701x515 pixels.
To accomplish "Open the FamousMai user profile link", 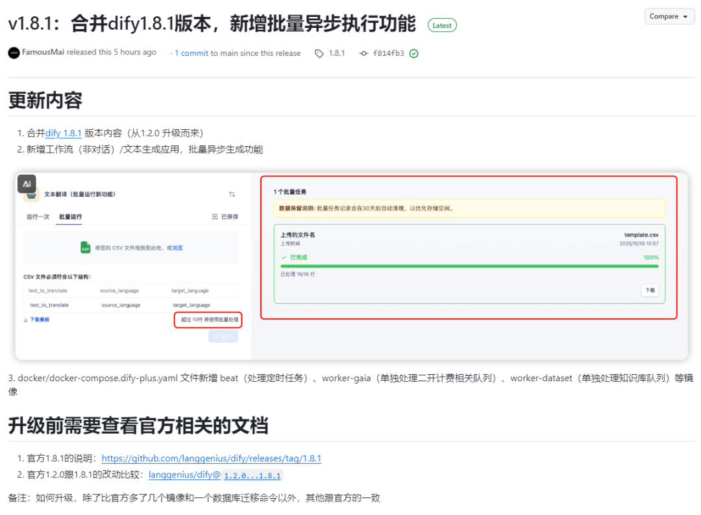I will [x=43, y=52].
